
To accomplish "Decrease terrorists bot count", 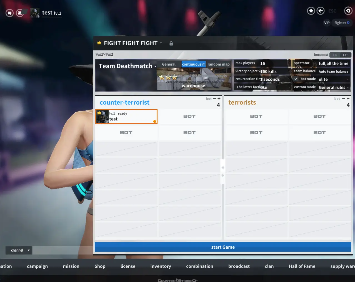I will pos(344,99).
